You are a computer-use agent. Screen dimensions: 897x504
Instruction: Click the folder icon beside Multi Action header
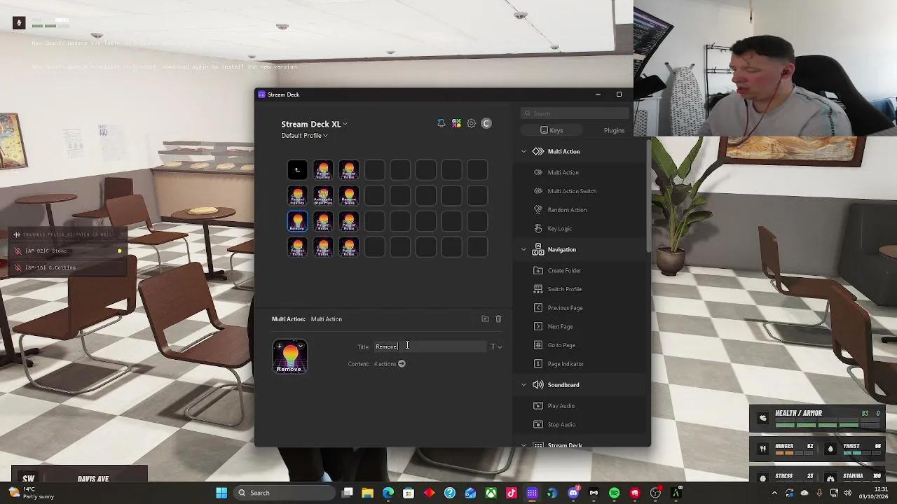[x=485, y=318]
